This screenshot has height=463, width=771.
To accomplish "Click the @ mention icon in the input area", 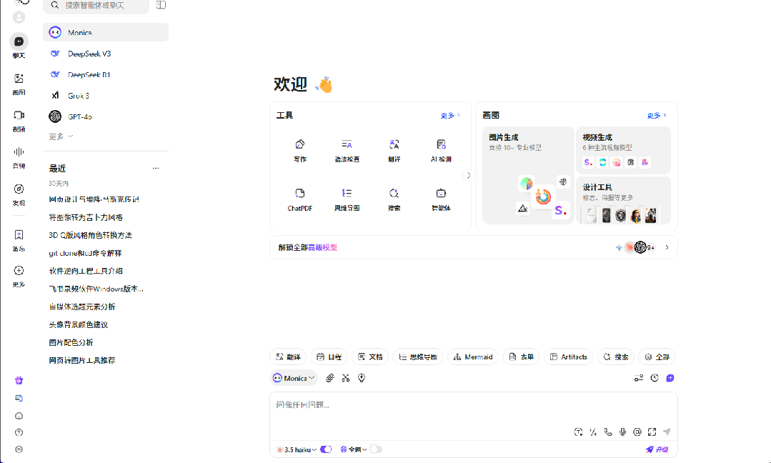I will [x=637, y=432].
